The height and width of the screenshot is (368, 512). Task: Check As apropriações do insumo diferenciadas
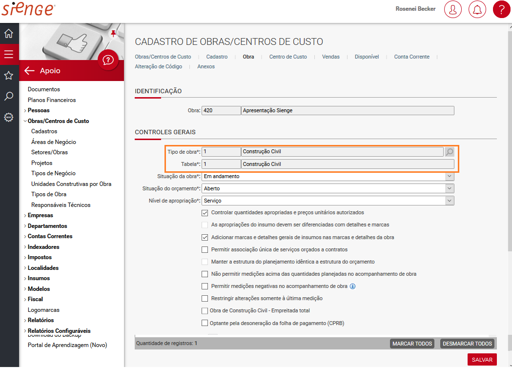[205, 225]
